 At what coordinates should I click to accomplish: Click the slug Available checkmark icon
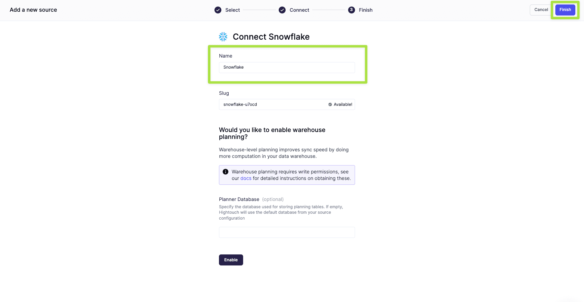(x=330, y=104)
